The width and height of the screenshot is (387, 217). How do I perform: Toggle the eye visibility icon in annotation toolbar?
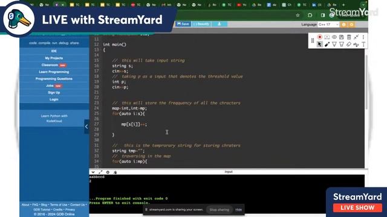pos(334,37)
